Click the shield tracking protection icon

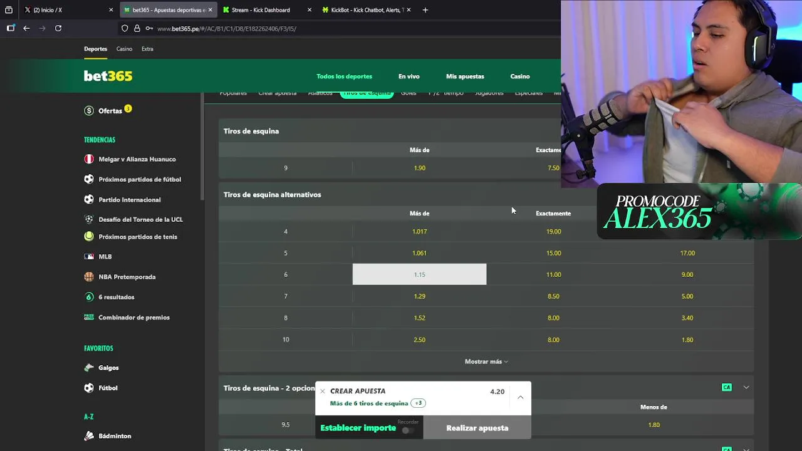(125, 28)
